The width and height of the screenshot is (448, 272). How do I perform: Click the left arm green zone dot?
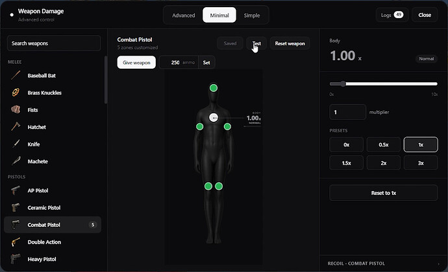200,126
